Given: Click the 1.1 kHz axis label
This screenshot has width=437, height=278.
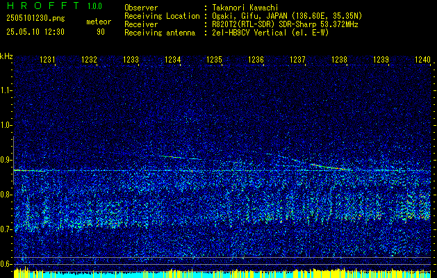Looking at the screenshot, I should [x=6, y=90].
